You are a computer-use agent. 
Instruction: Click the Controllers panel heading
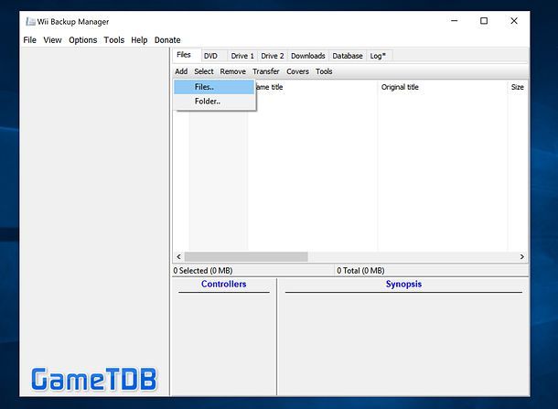(223, 284)
